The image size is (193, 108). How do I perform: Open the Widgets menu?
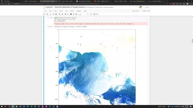click(x=79, y=11)
